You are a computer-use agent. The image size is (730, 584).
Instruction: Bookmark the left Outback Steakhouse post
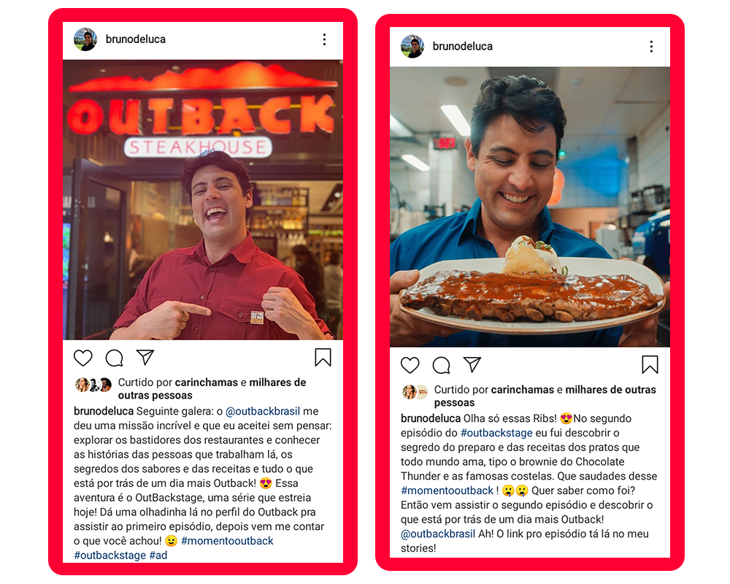coord(323,357)
